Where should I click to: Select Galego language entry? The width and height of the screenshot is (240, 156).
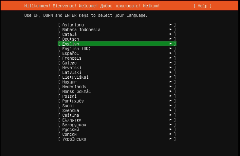[x=117, y=63]
